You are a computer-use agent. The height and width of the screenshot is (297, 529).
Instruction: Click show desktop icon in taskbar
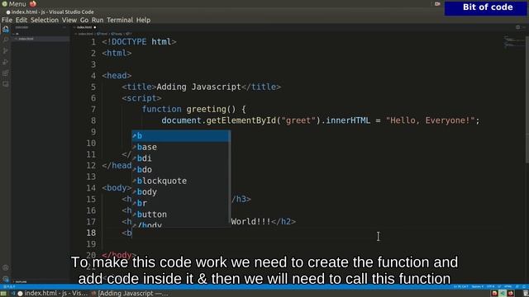click(3, 294)
